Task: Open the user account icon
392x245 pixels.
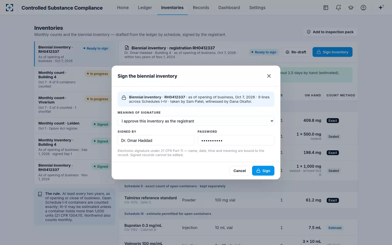Action: coord(363,8)
